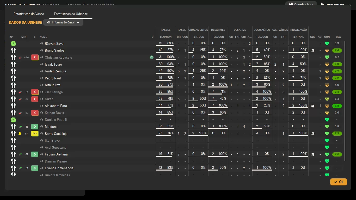Click Maidana's swap arrows icon
Screen dimensions: 356x200
(x=20, y=127)
